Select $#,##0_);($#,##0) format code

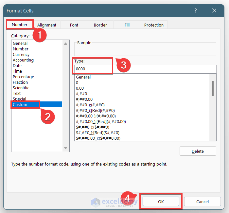tap(142, 127)
